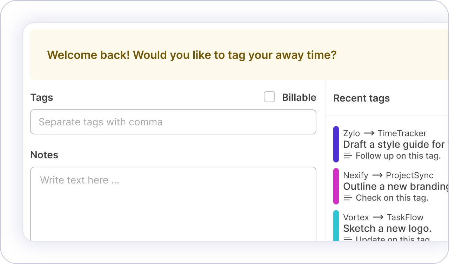Click the purple color bar of the Zylo tag
Viewport: 449px width, 264px height.
point(336,144)
